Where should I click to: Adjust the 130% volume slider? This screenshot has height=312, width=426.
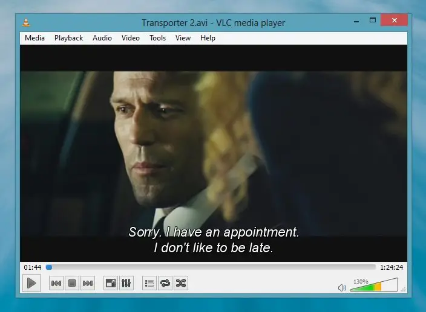pos(374,285)
